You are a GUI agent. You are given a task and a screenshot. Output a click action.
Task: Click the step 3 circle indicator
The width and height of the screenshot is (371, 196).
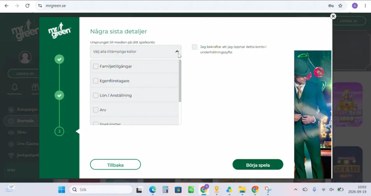59,131
